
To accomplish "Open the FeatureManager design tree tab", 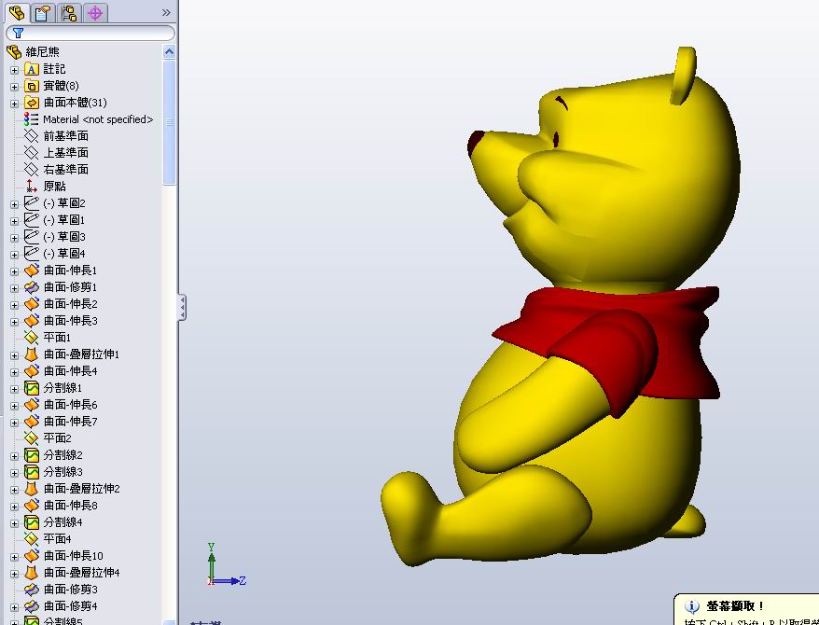I will [x=17, y=12].
